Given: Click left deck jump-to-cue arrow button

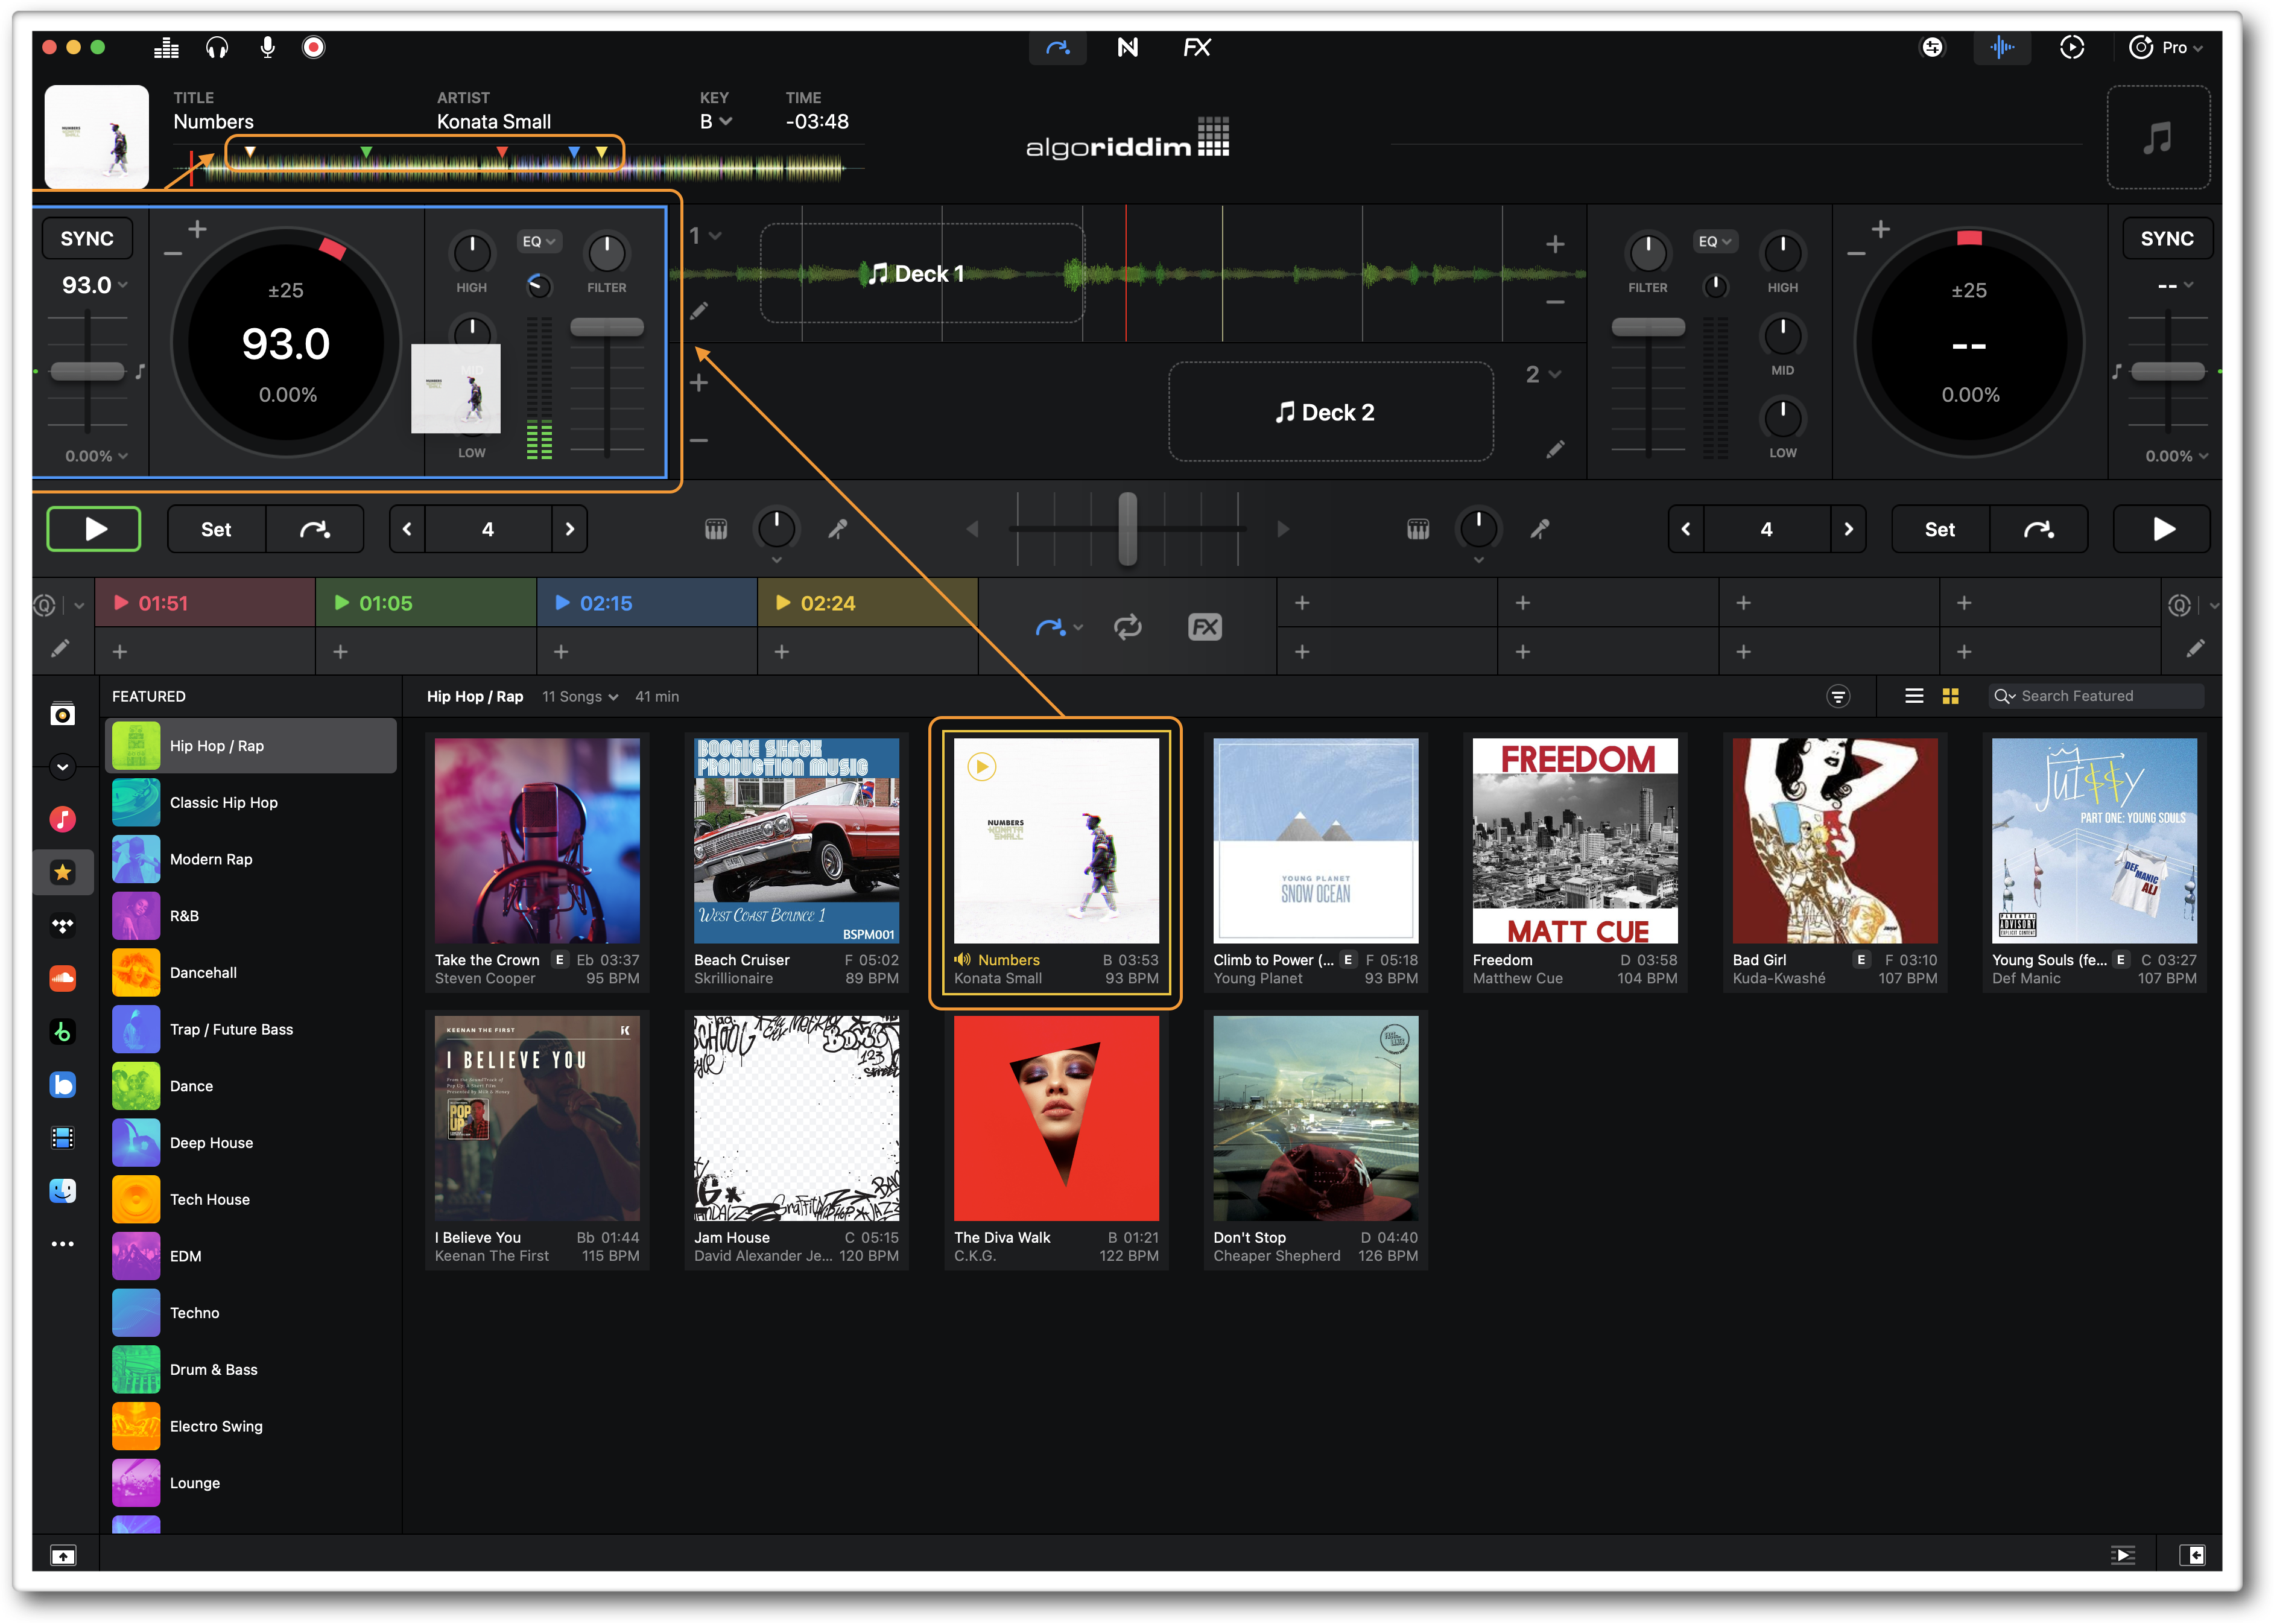Looking at the screenshot, I should click(315, 529).
